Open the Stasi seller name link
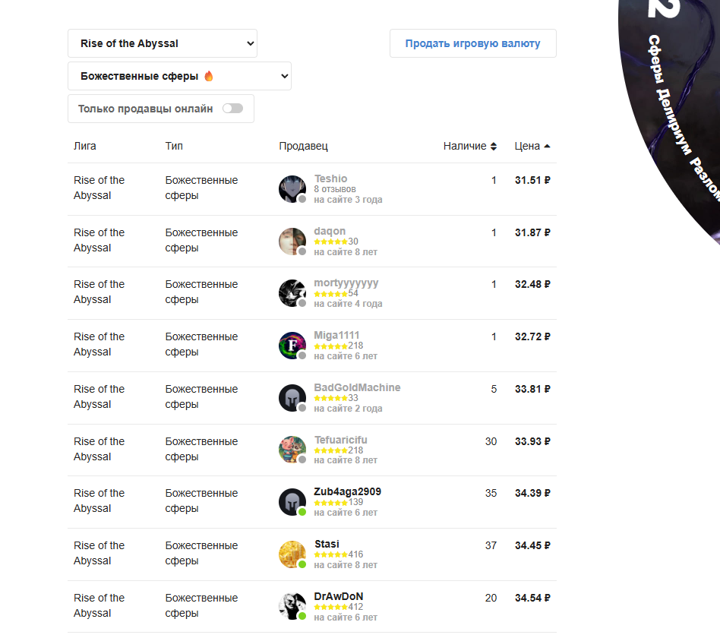Viewport: 720px width, 638px height. 327,544
